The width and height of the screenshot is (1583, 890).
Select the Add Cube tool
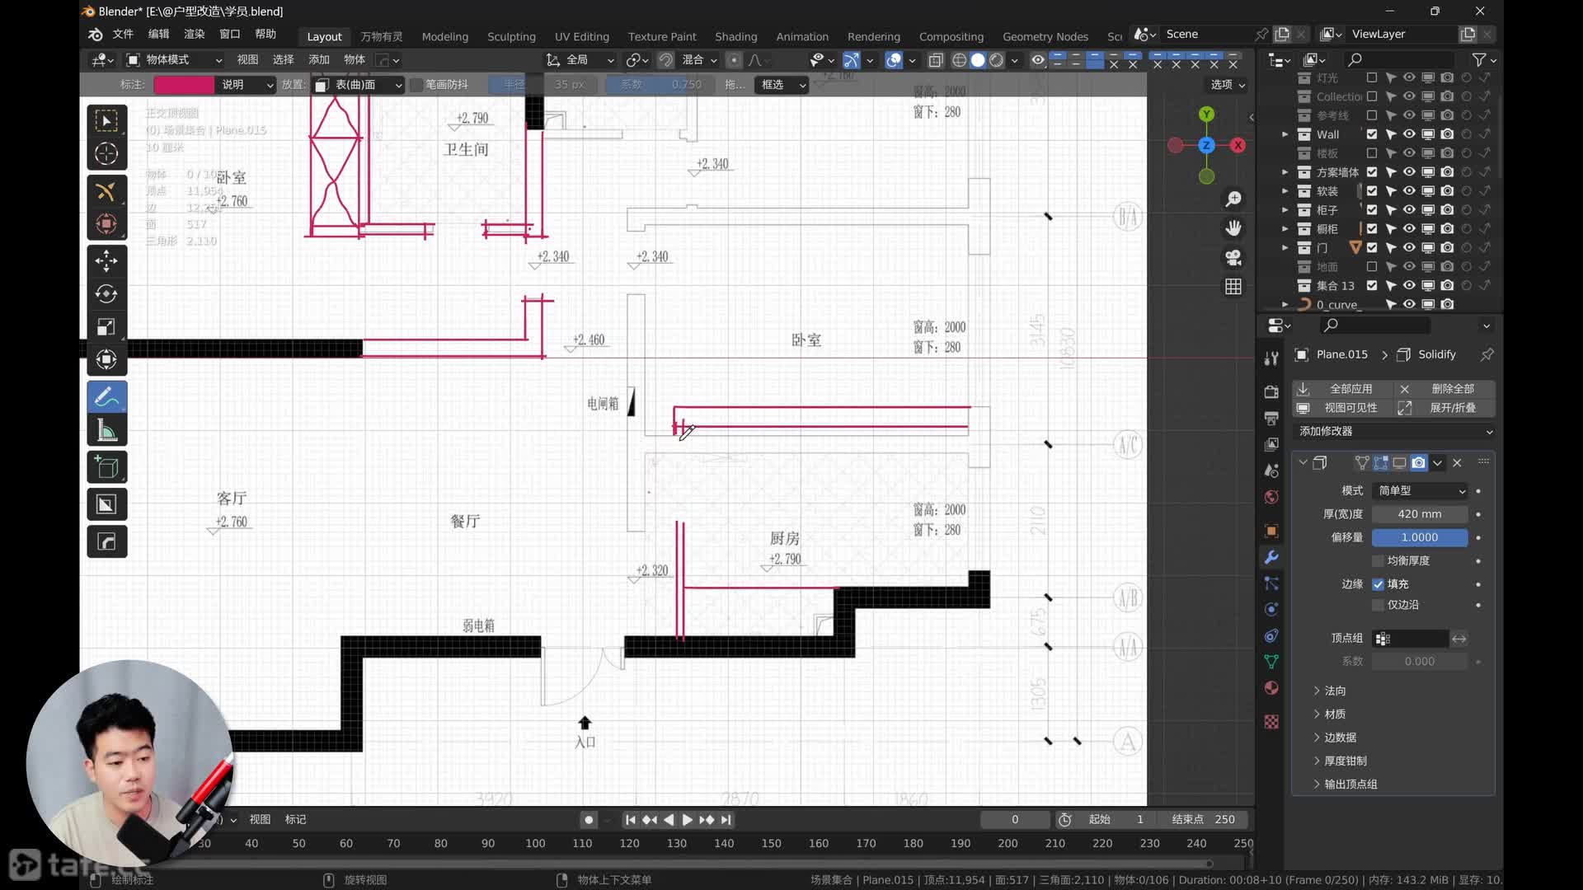click(x=106, y=467)
